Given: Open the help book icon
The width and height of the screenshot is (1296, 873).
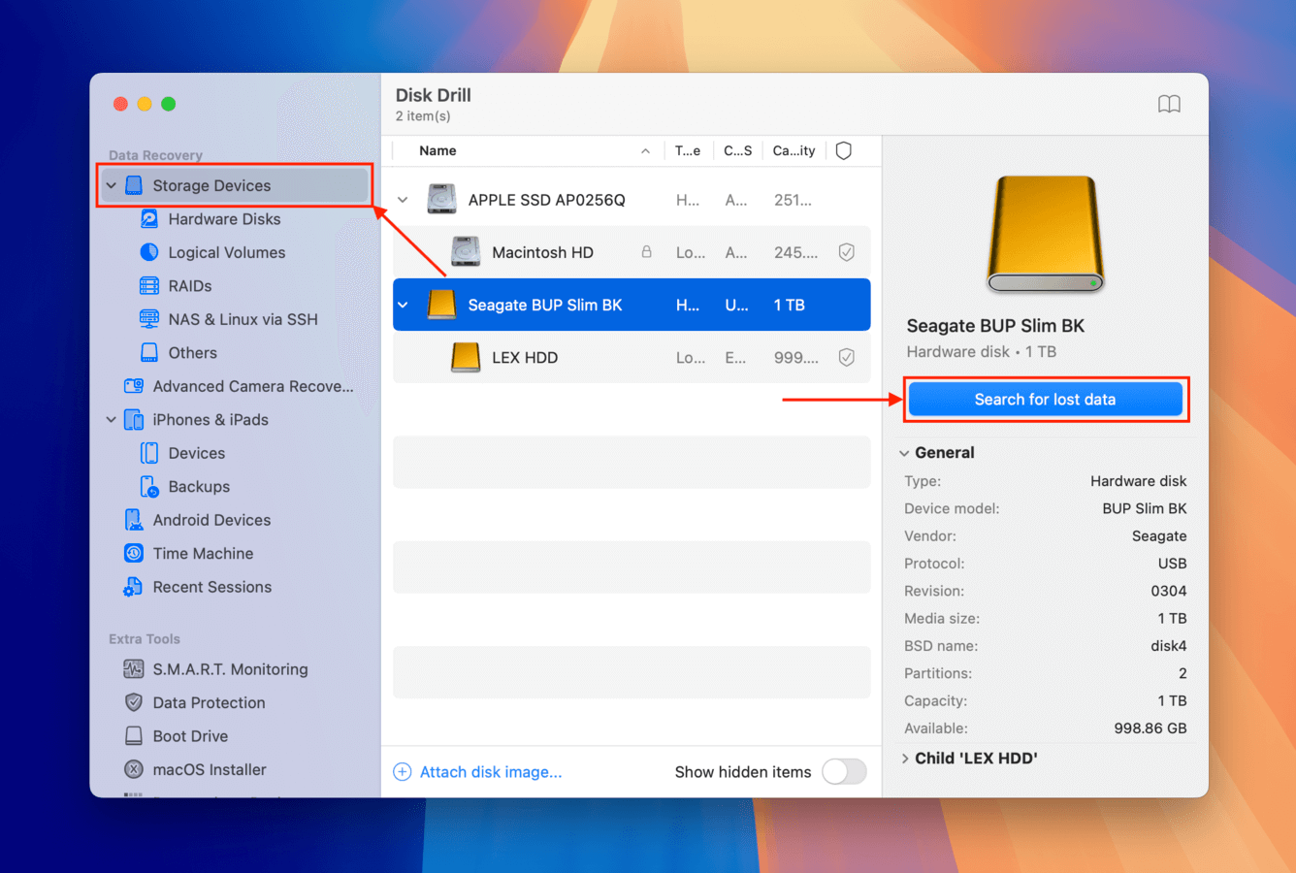Looking at the screenshot, I should (1169, 104).
